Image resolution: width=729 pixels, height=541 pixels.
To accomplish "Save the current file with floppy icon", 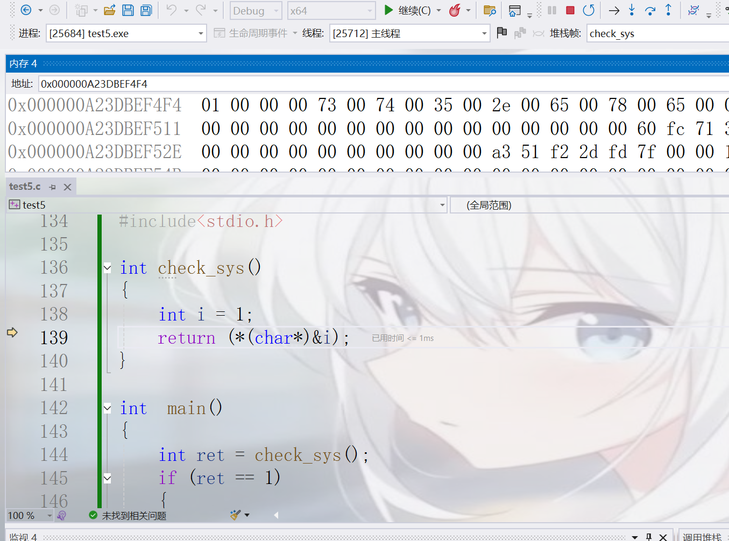I will tap(128, 10).
